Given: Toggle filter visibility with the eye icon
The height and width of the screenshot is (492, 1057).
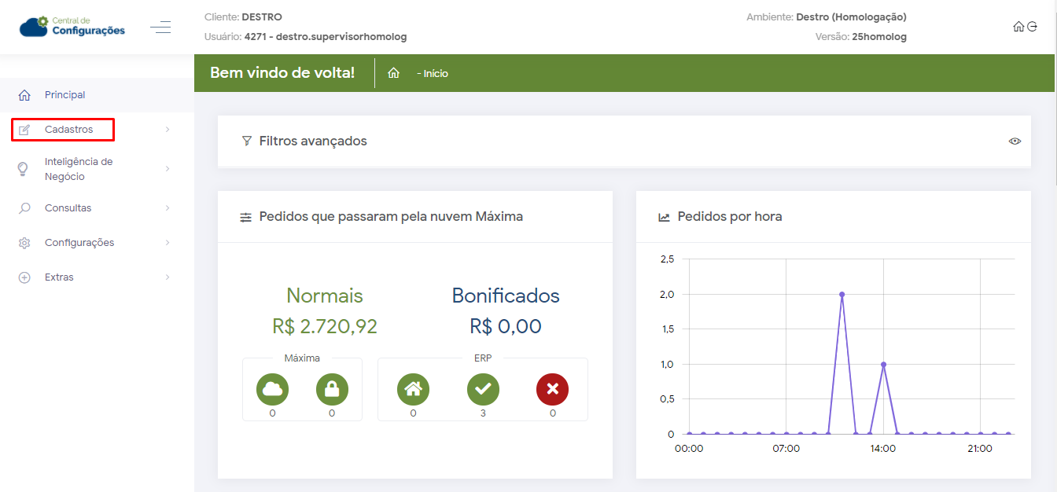Looking at the screenshot, I should click(1015, 141).
